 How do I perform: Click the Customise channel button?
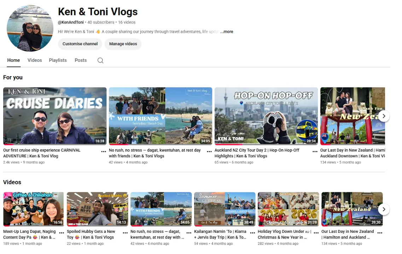pyautogui.click(x=80, y=44)
